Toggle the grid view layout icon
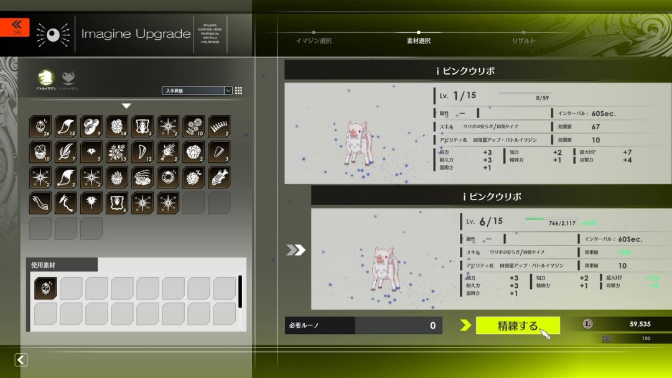The image size is (672, 378). coord(238,91)
